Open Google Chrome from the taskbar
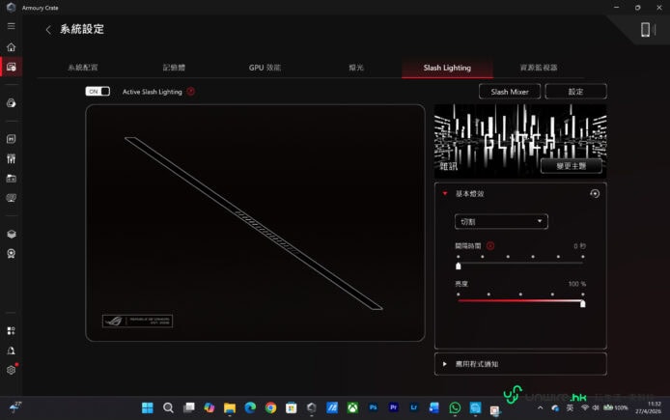Screen dimensions: 670x420 [270, 408]
